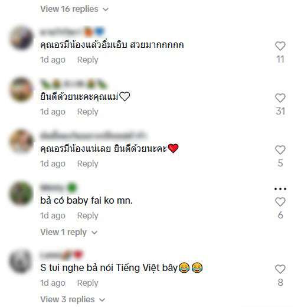This screenshot has height=307, width=301.
Task: Like the 'bả có baby fai ko mn' comment
Action: tap(280, 202)
